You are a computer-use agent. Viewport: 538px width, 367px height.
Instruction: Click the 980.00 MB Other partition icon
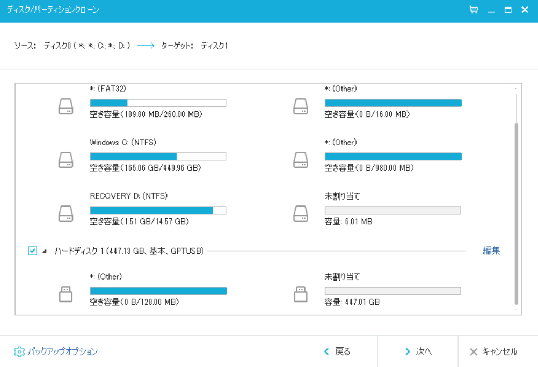point(301,160)
